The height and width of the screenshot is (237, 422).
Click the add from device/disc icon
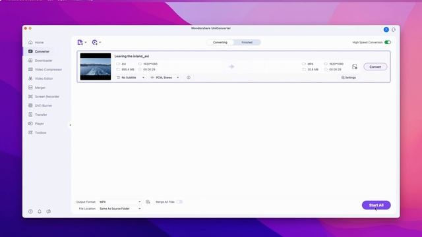click(x=94, y=42)
